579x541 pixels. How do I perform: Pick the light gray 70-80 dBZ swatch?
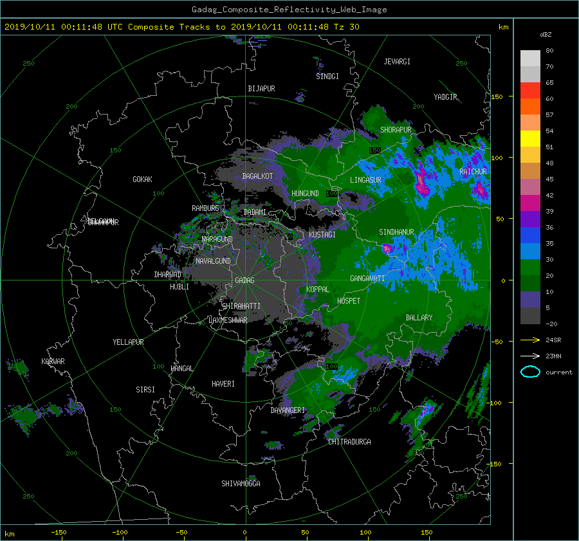530,58
